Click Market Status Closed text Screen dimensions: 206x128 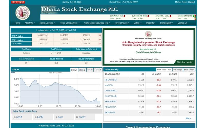[185, 2]
